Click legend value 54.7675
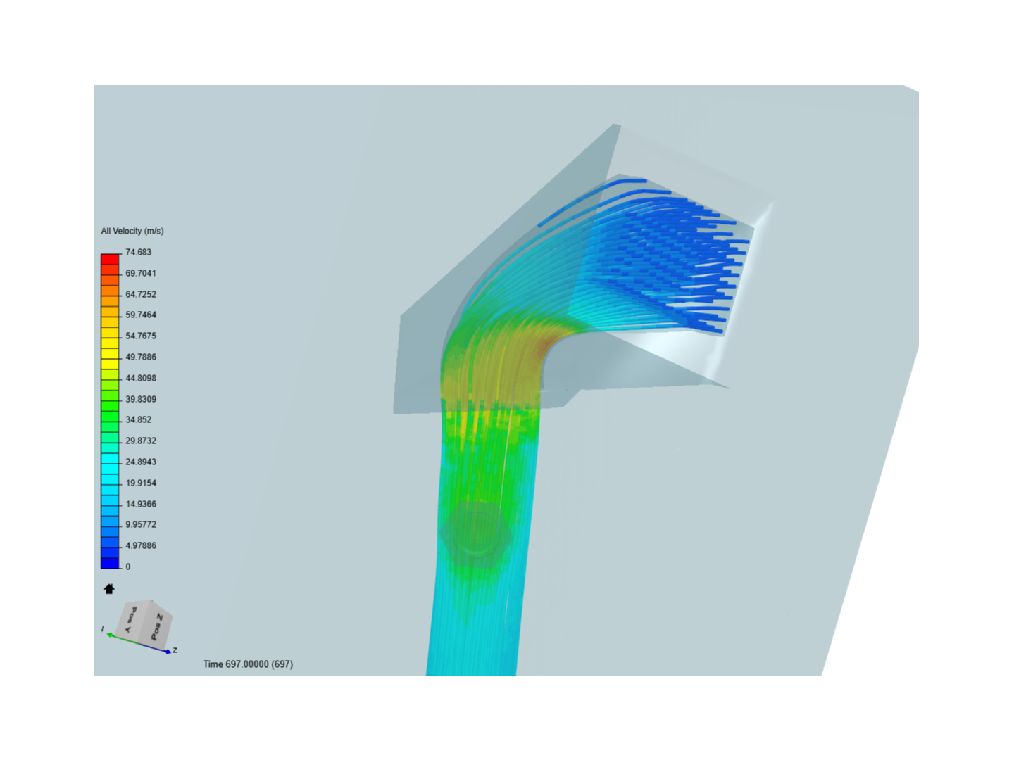1014x760 pixels. pyautogui.click(x=141, y=336)
